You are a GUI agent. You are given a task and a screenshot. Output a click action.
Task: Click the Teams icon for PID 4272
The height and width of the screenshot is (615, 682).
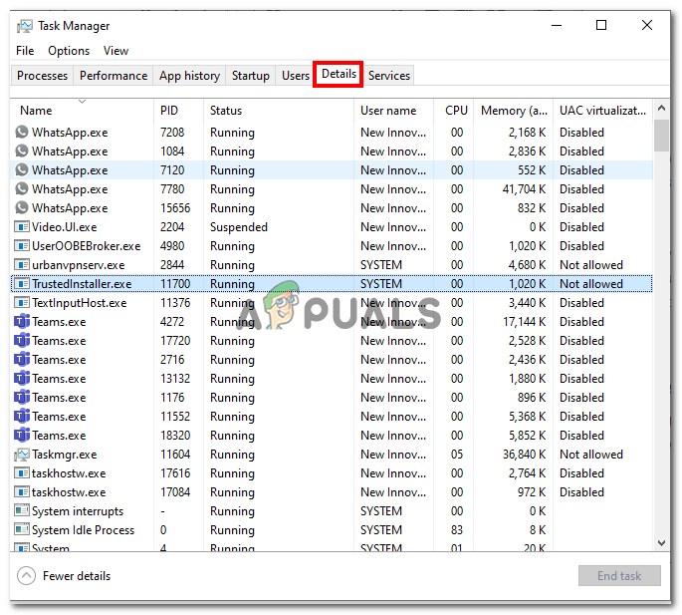[x=22, y=321]
